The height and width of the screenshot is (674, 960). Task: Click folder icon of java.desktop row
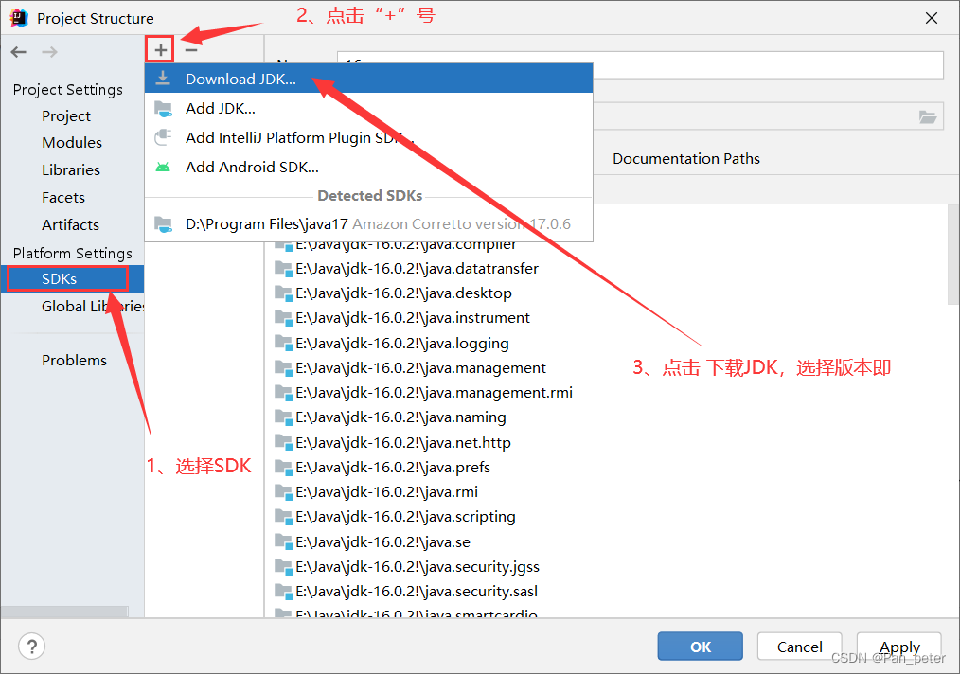tap(283, 293)
